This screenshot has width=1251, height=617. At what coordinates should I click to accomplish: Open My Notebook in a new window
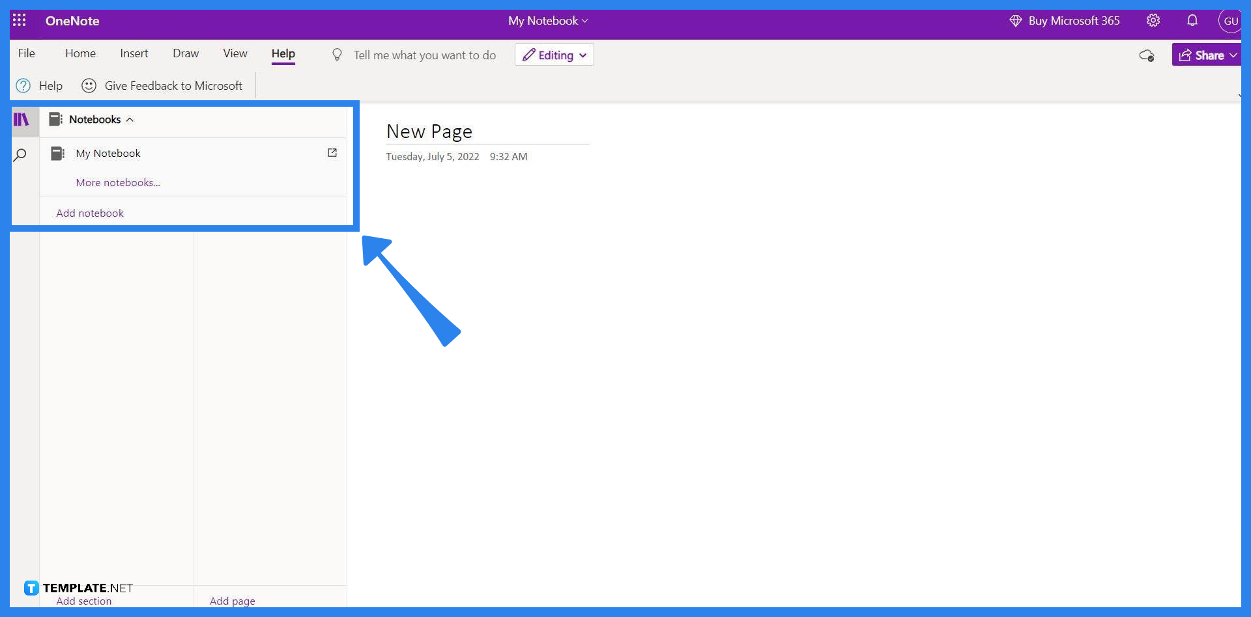point(332,152)
